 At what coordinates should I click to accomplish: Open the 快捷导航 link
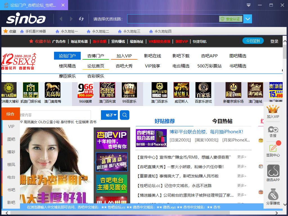point(200,42)
